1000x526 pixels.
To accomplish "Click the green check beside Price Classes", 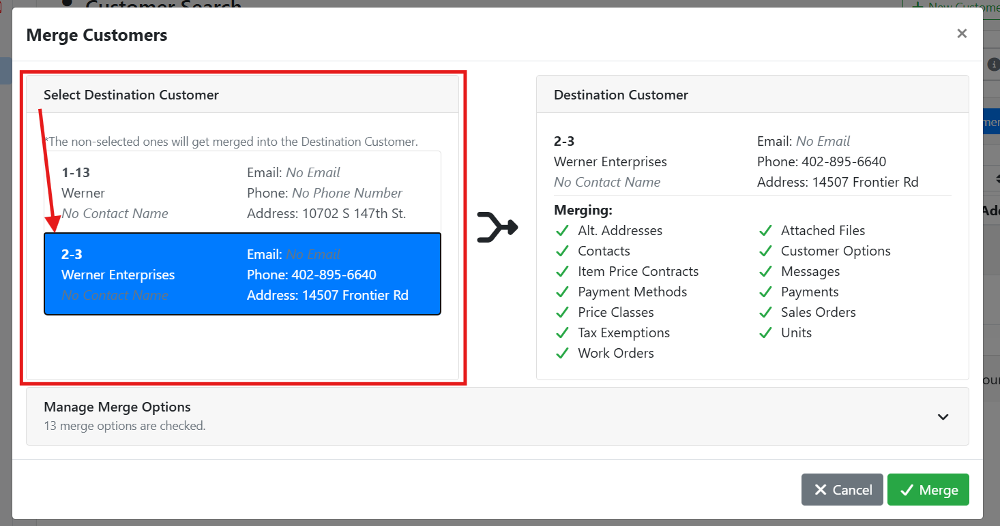I will (x=562, y=313).
